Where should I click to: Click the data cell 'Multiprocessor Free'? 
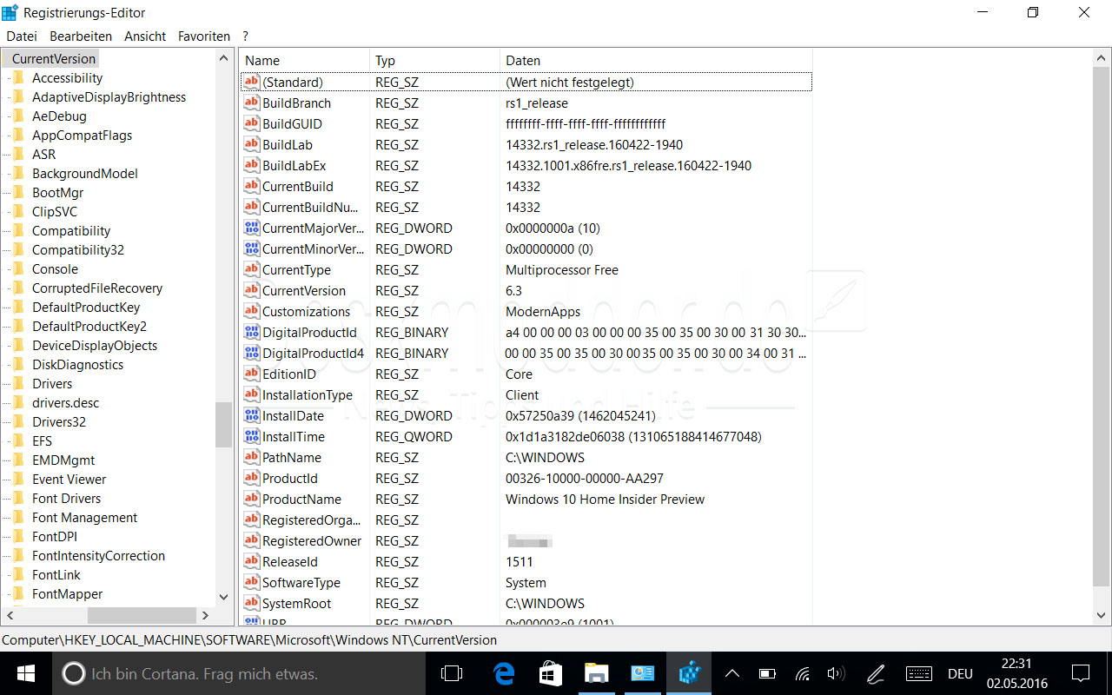pyautogui.click(x=561, y=269)
